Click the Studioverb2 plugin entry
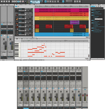 coord(97,29)
